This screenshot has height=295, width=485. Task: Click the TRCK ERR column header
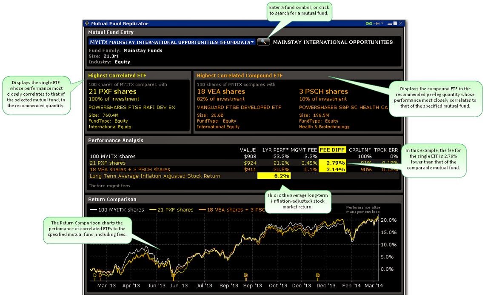click(x=386, y=150)
